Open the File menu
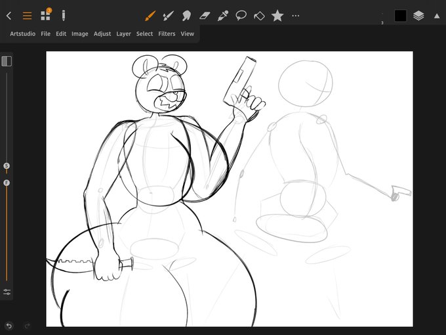This screenshot has width=446, height=335. 45,33
